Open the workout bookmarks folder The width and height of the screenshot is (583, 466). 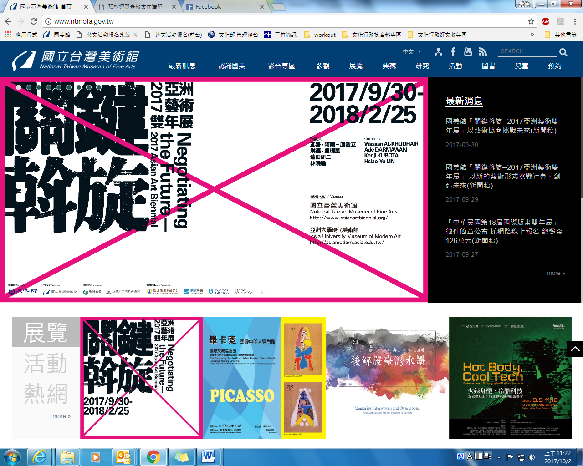click(x=319, y=35)
